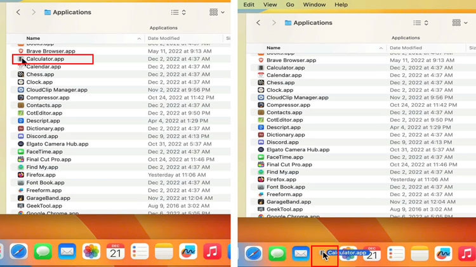
Task: Sort by Date Modified in right window
Action: [406, 48]
